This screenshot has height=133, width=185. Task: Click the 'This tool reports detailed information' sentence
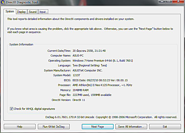click(x=71, y=19)
